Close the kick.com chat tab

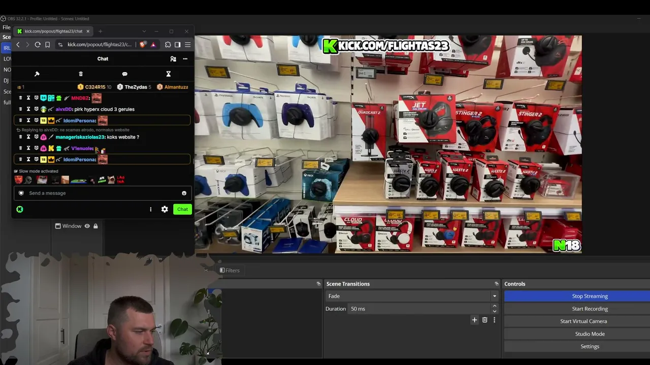coord(88,31)
